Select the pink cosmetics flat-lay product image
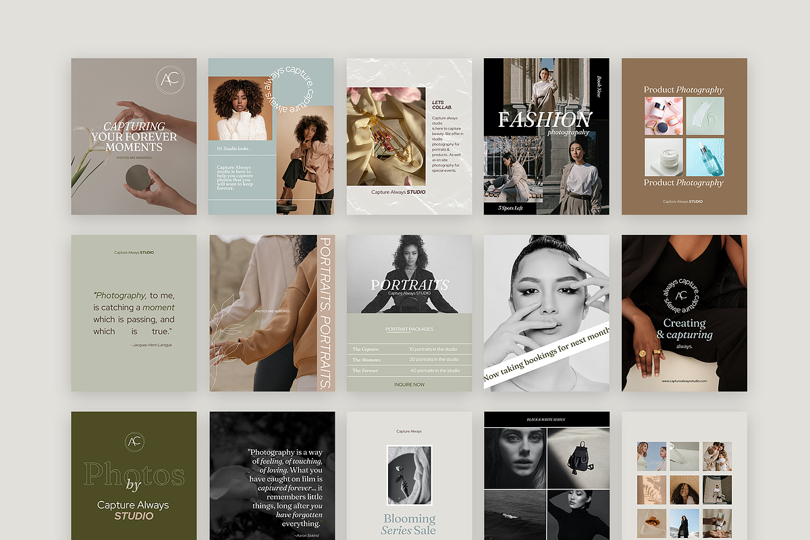 (664, 116)
